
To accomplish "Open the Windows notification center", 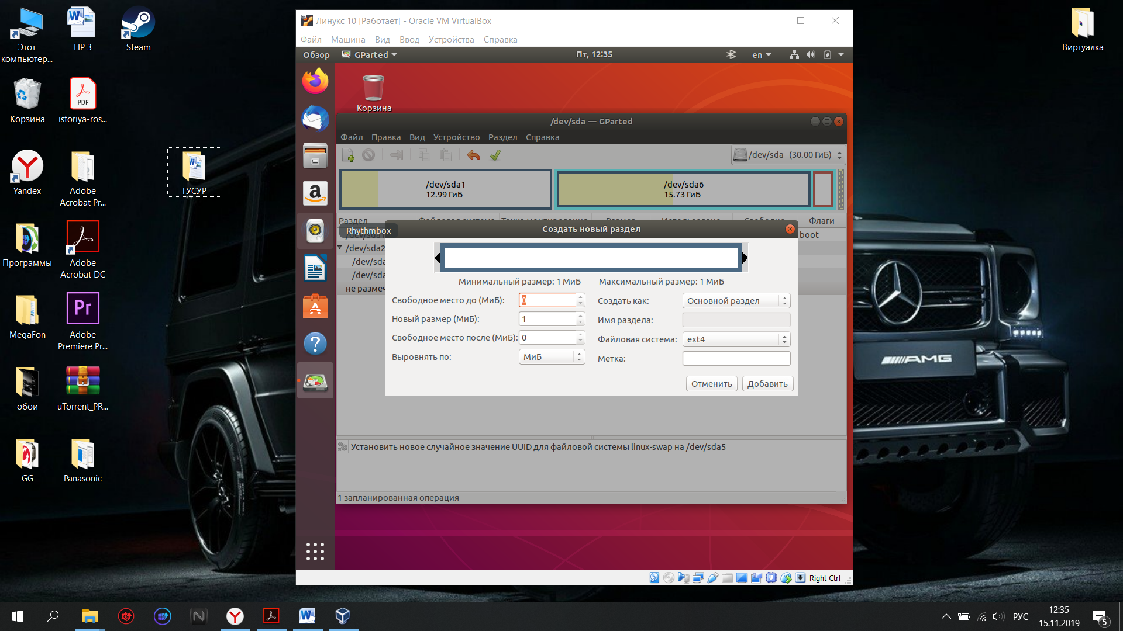I will (x=1100, y=617).
